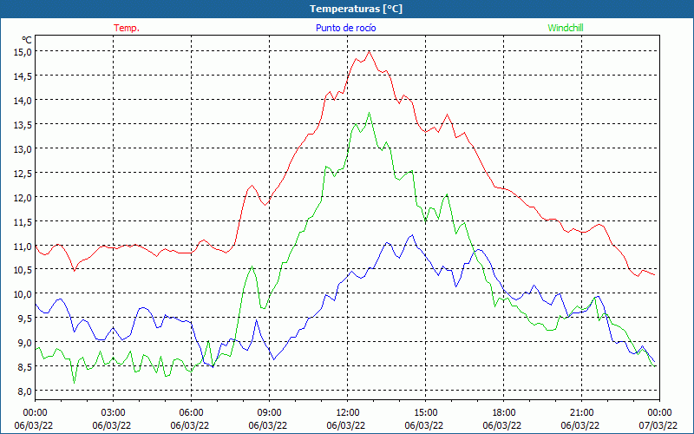Click the 10,0 y-axis value
Viewport: 694px width, 434px height.
pyautogui.click(x=23, y=294)
